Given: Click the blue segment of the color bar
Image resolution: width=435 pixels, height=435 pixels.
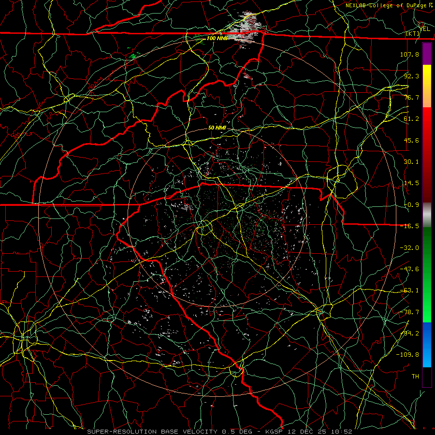Looking at the screenshot, I should click(427, 345).
